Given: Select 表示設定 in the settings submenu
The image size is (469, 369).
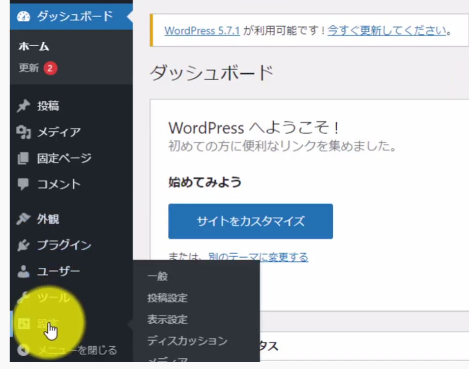Looking at the screenshot, I should tap(167, 319).
